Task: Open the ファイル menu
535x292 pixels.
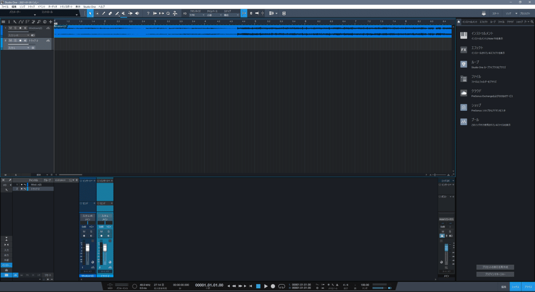Action: (x=5, y=7)
